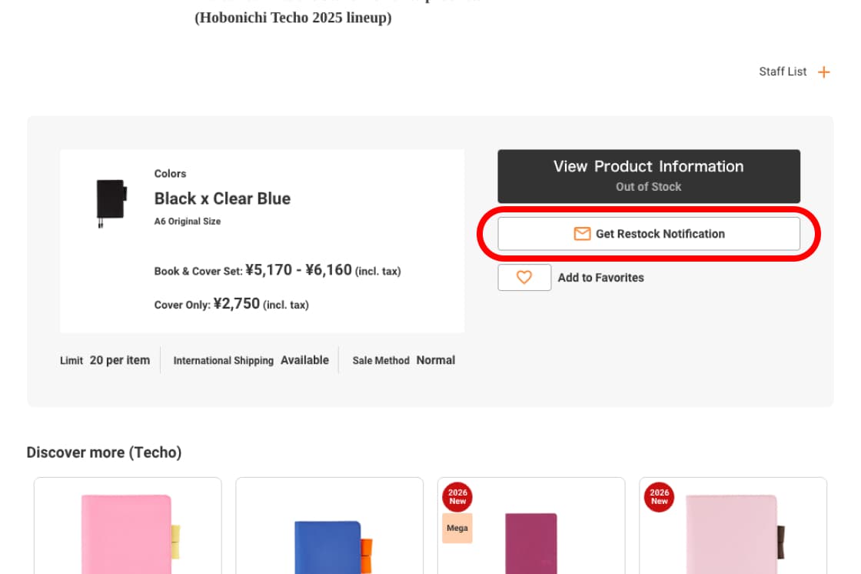Click 2026 New badge on magenta cover card
861x574 pixels.
[x=457, y=496]
